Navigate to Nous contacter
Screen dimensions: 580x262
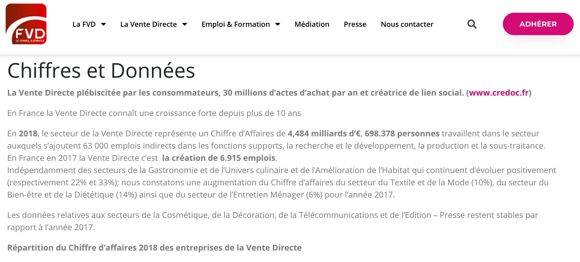tap(407, 24)
